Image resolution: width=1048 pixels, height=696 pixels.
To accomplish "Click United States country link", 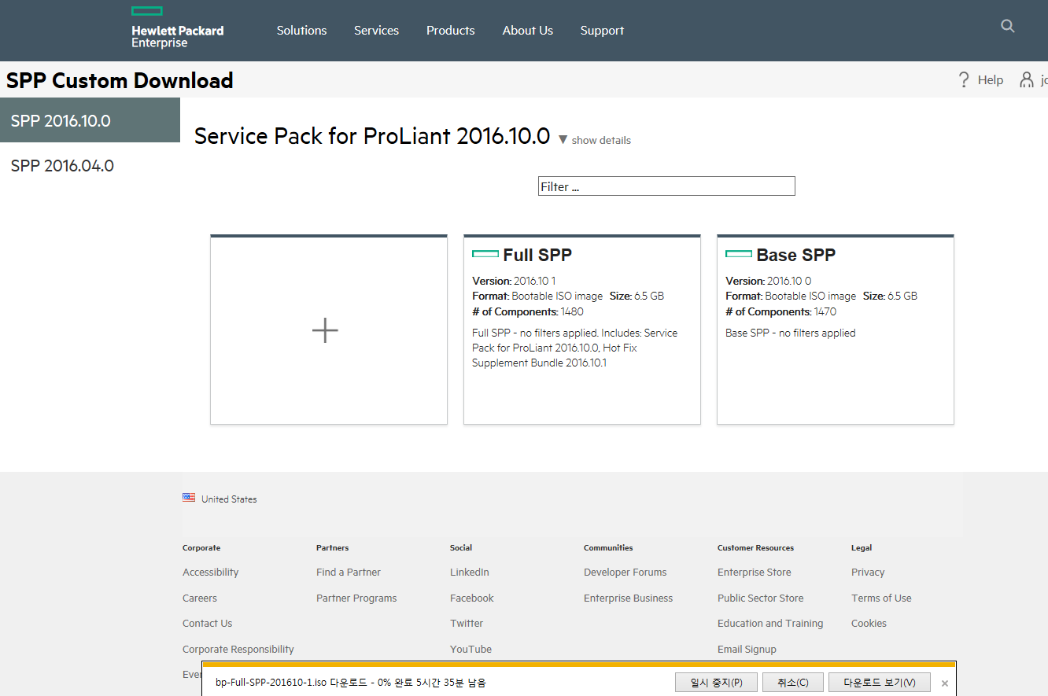I will (229, 499).
